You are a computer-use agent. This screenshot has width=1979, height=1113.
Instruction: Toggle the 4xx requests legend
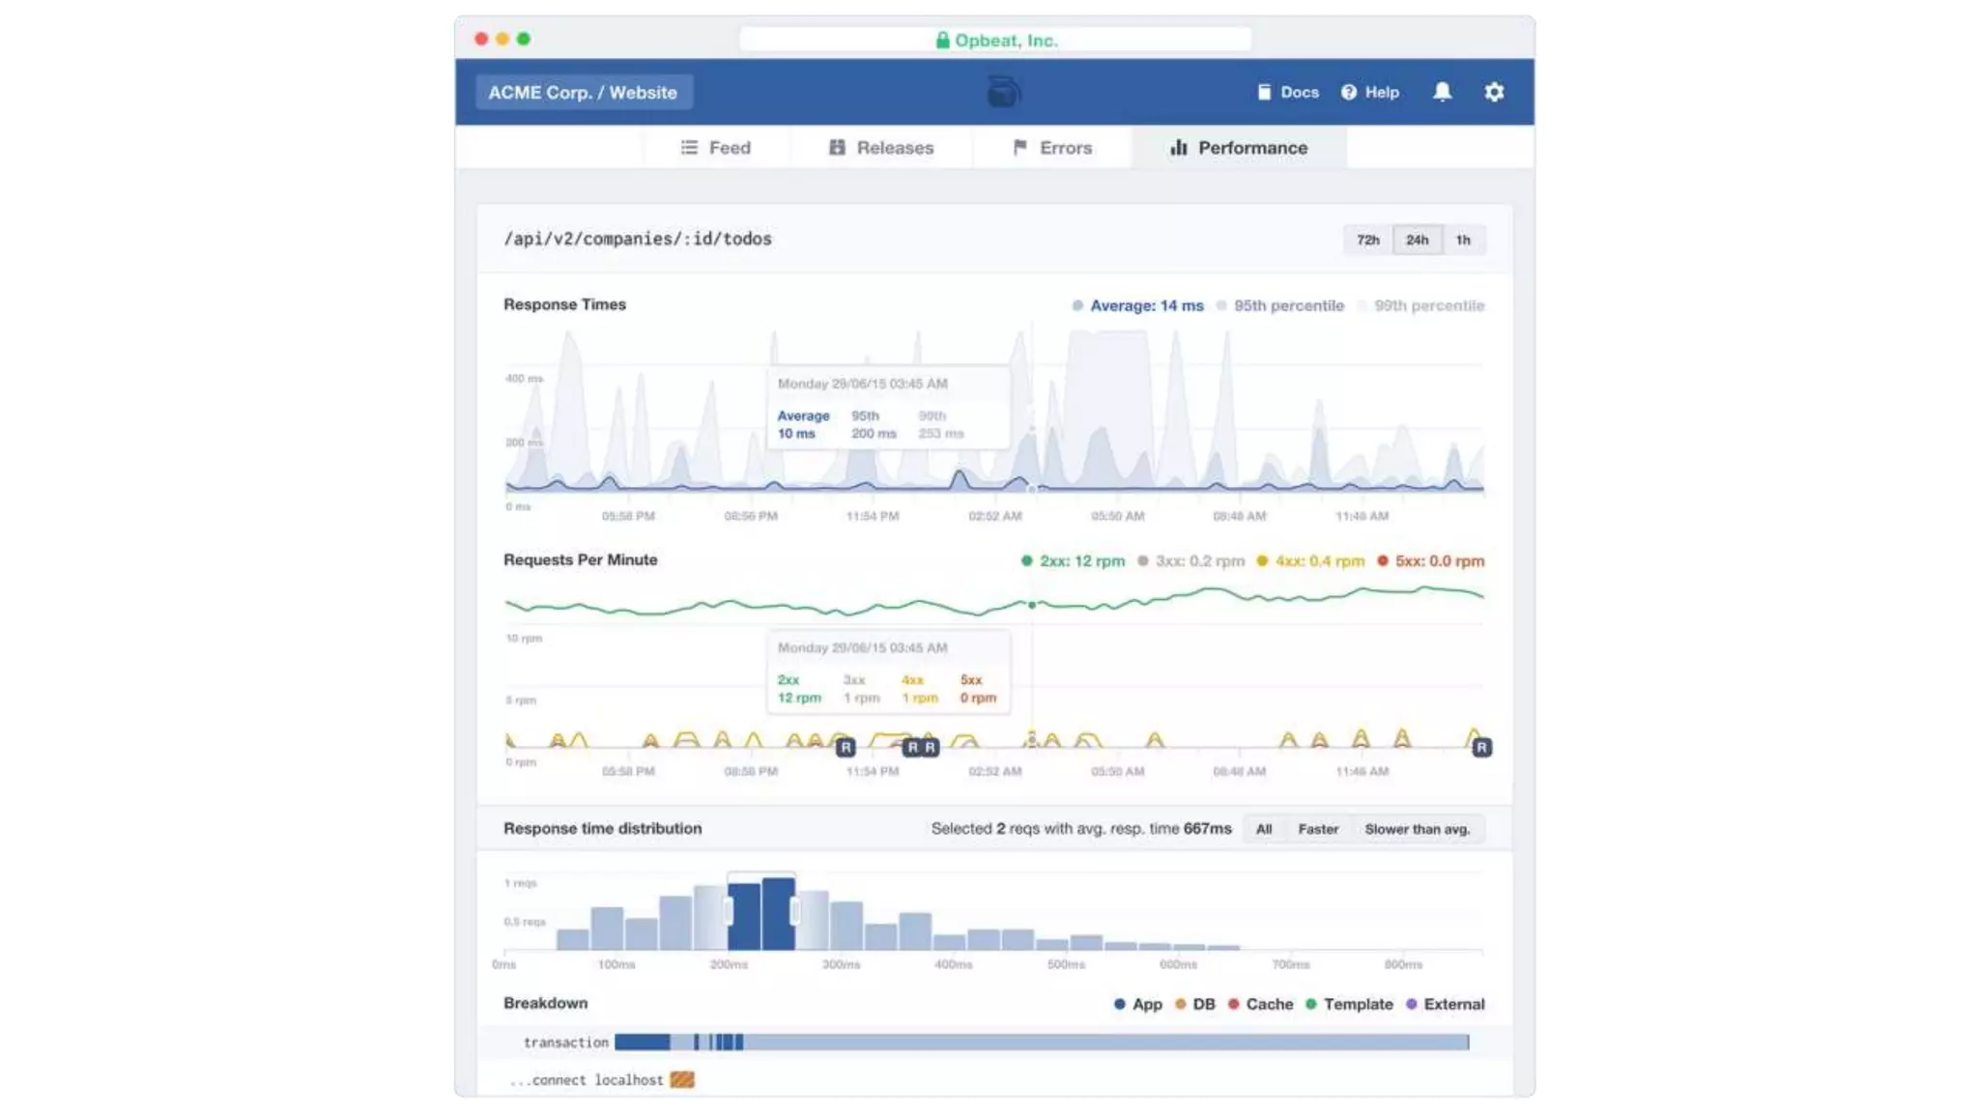tap(1319, 560)
